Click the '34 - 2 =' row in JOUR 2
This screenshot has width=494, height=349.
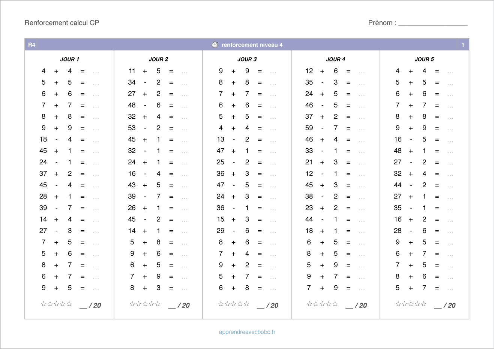click(158, 82)
